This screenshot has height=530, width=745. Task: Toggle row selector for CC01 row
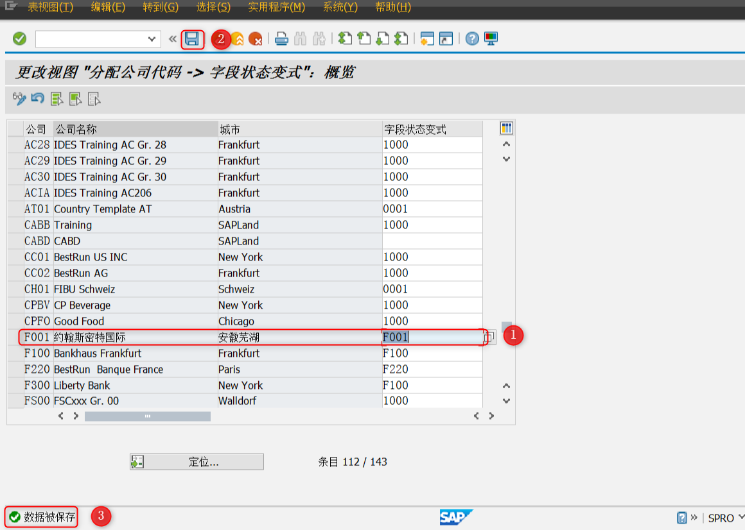point(15,257)
